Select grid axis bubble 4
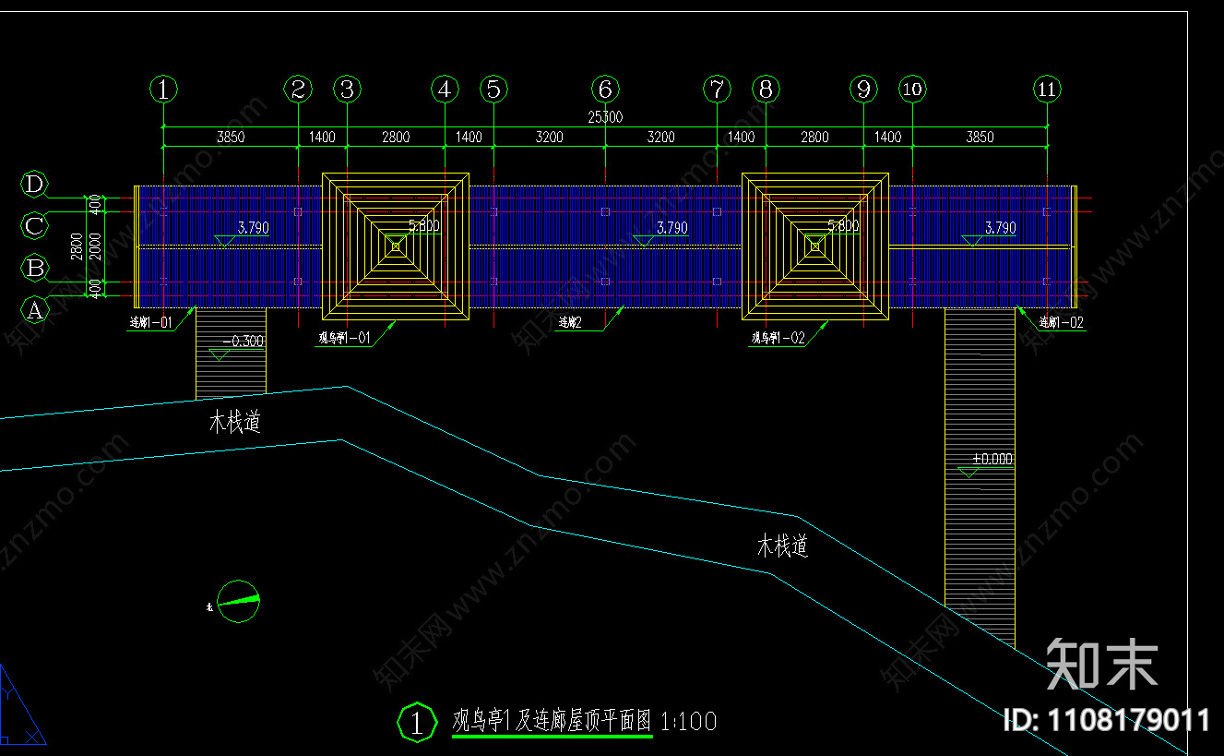Screen dimensions: 1224x756 click(x=446, y=90)
